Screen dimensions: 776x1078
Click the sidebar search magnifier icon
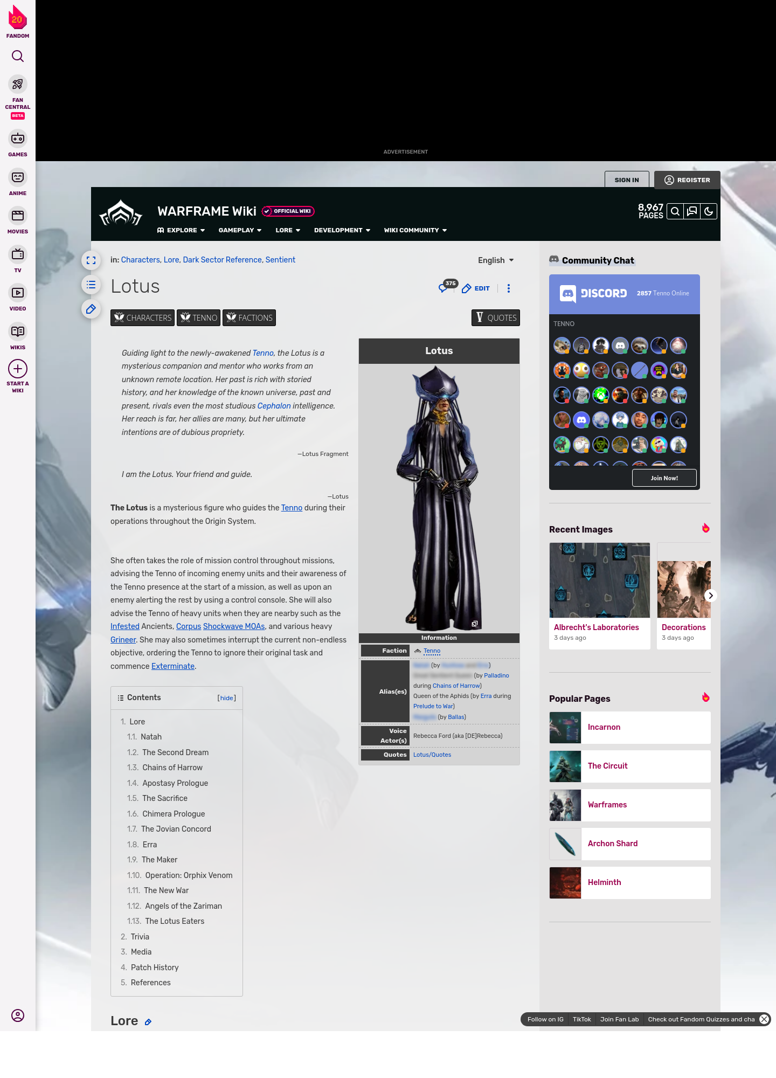pos(18,56)
